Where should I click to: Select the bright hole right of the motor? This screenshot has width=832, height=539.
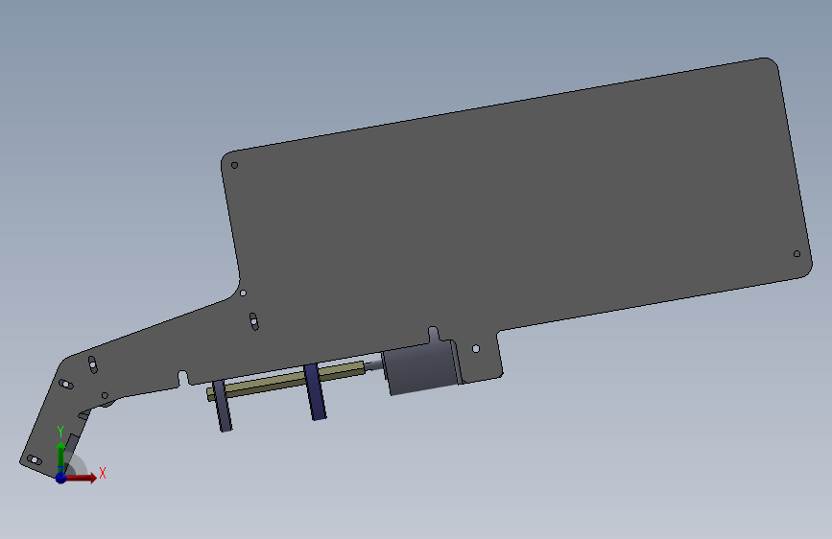476,348
